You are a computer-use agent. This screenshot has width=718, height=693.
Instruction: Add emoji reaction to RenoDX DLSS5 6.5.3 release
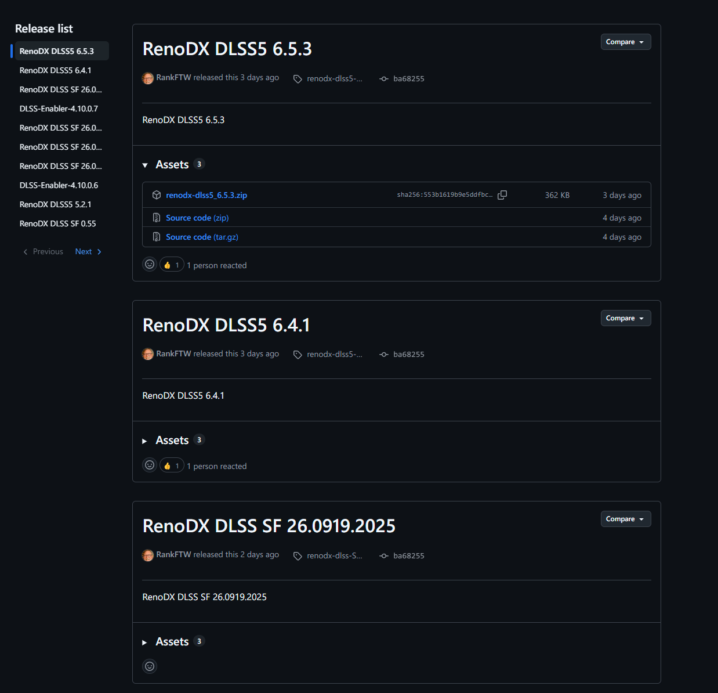click(150, 265)
